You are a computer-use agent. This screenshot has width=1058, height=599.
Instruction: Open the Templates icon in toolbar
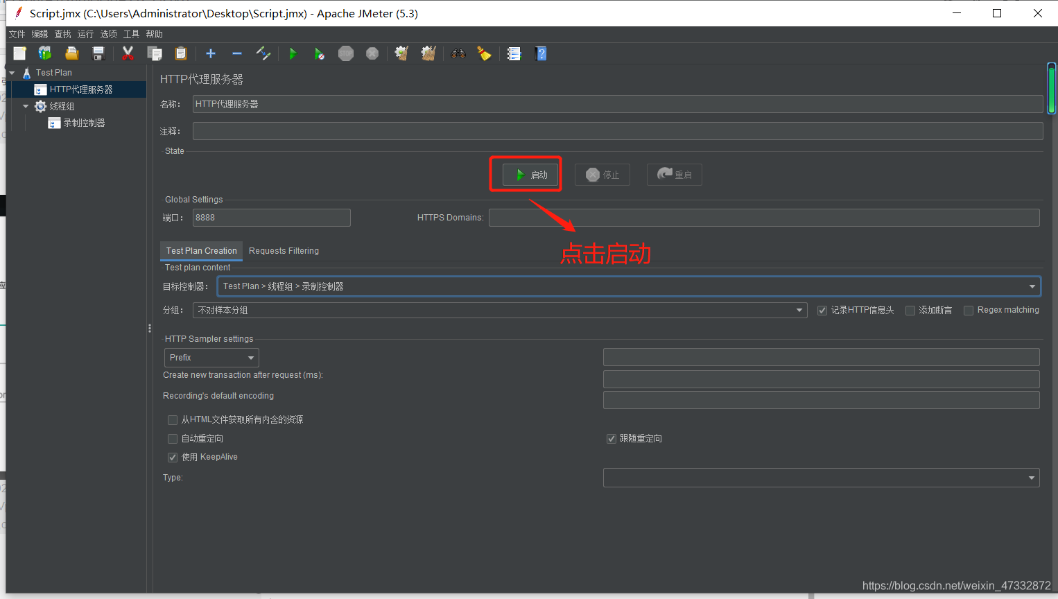coord(45,53)
